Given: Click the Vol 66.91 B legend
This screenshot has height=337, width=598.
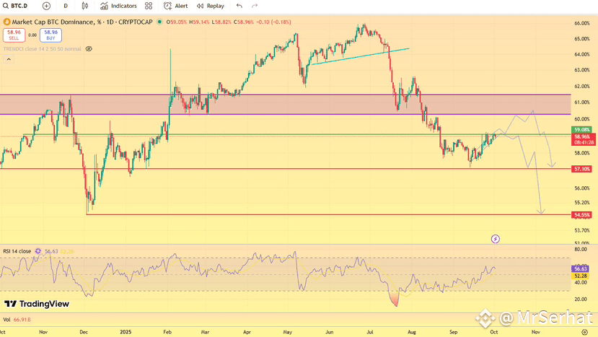Looking at the screenshot, I should (17, 320).
